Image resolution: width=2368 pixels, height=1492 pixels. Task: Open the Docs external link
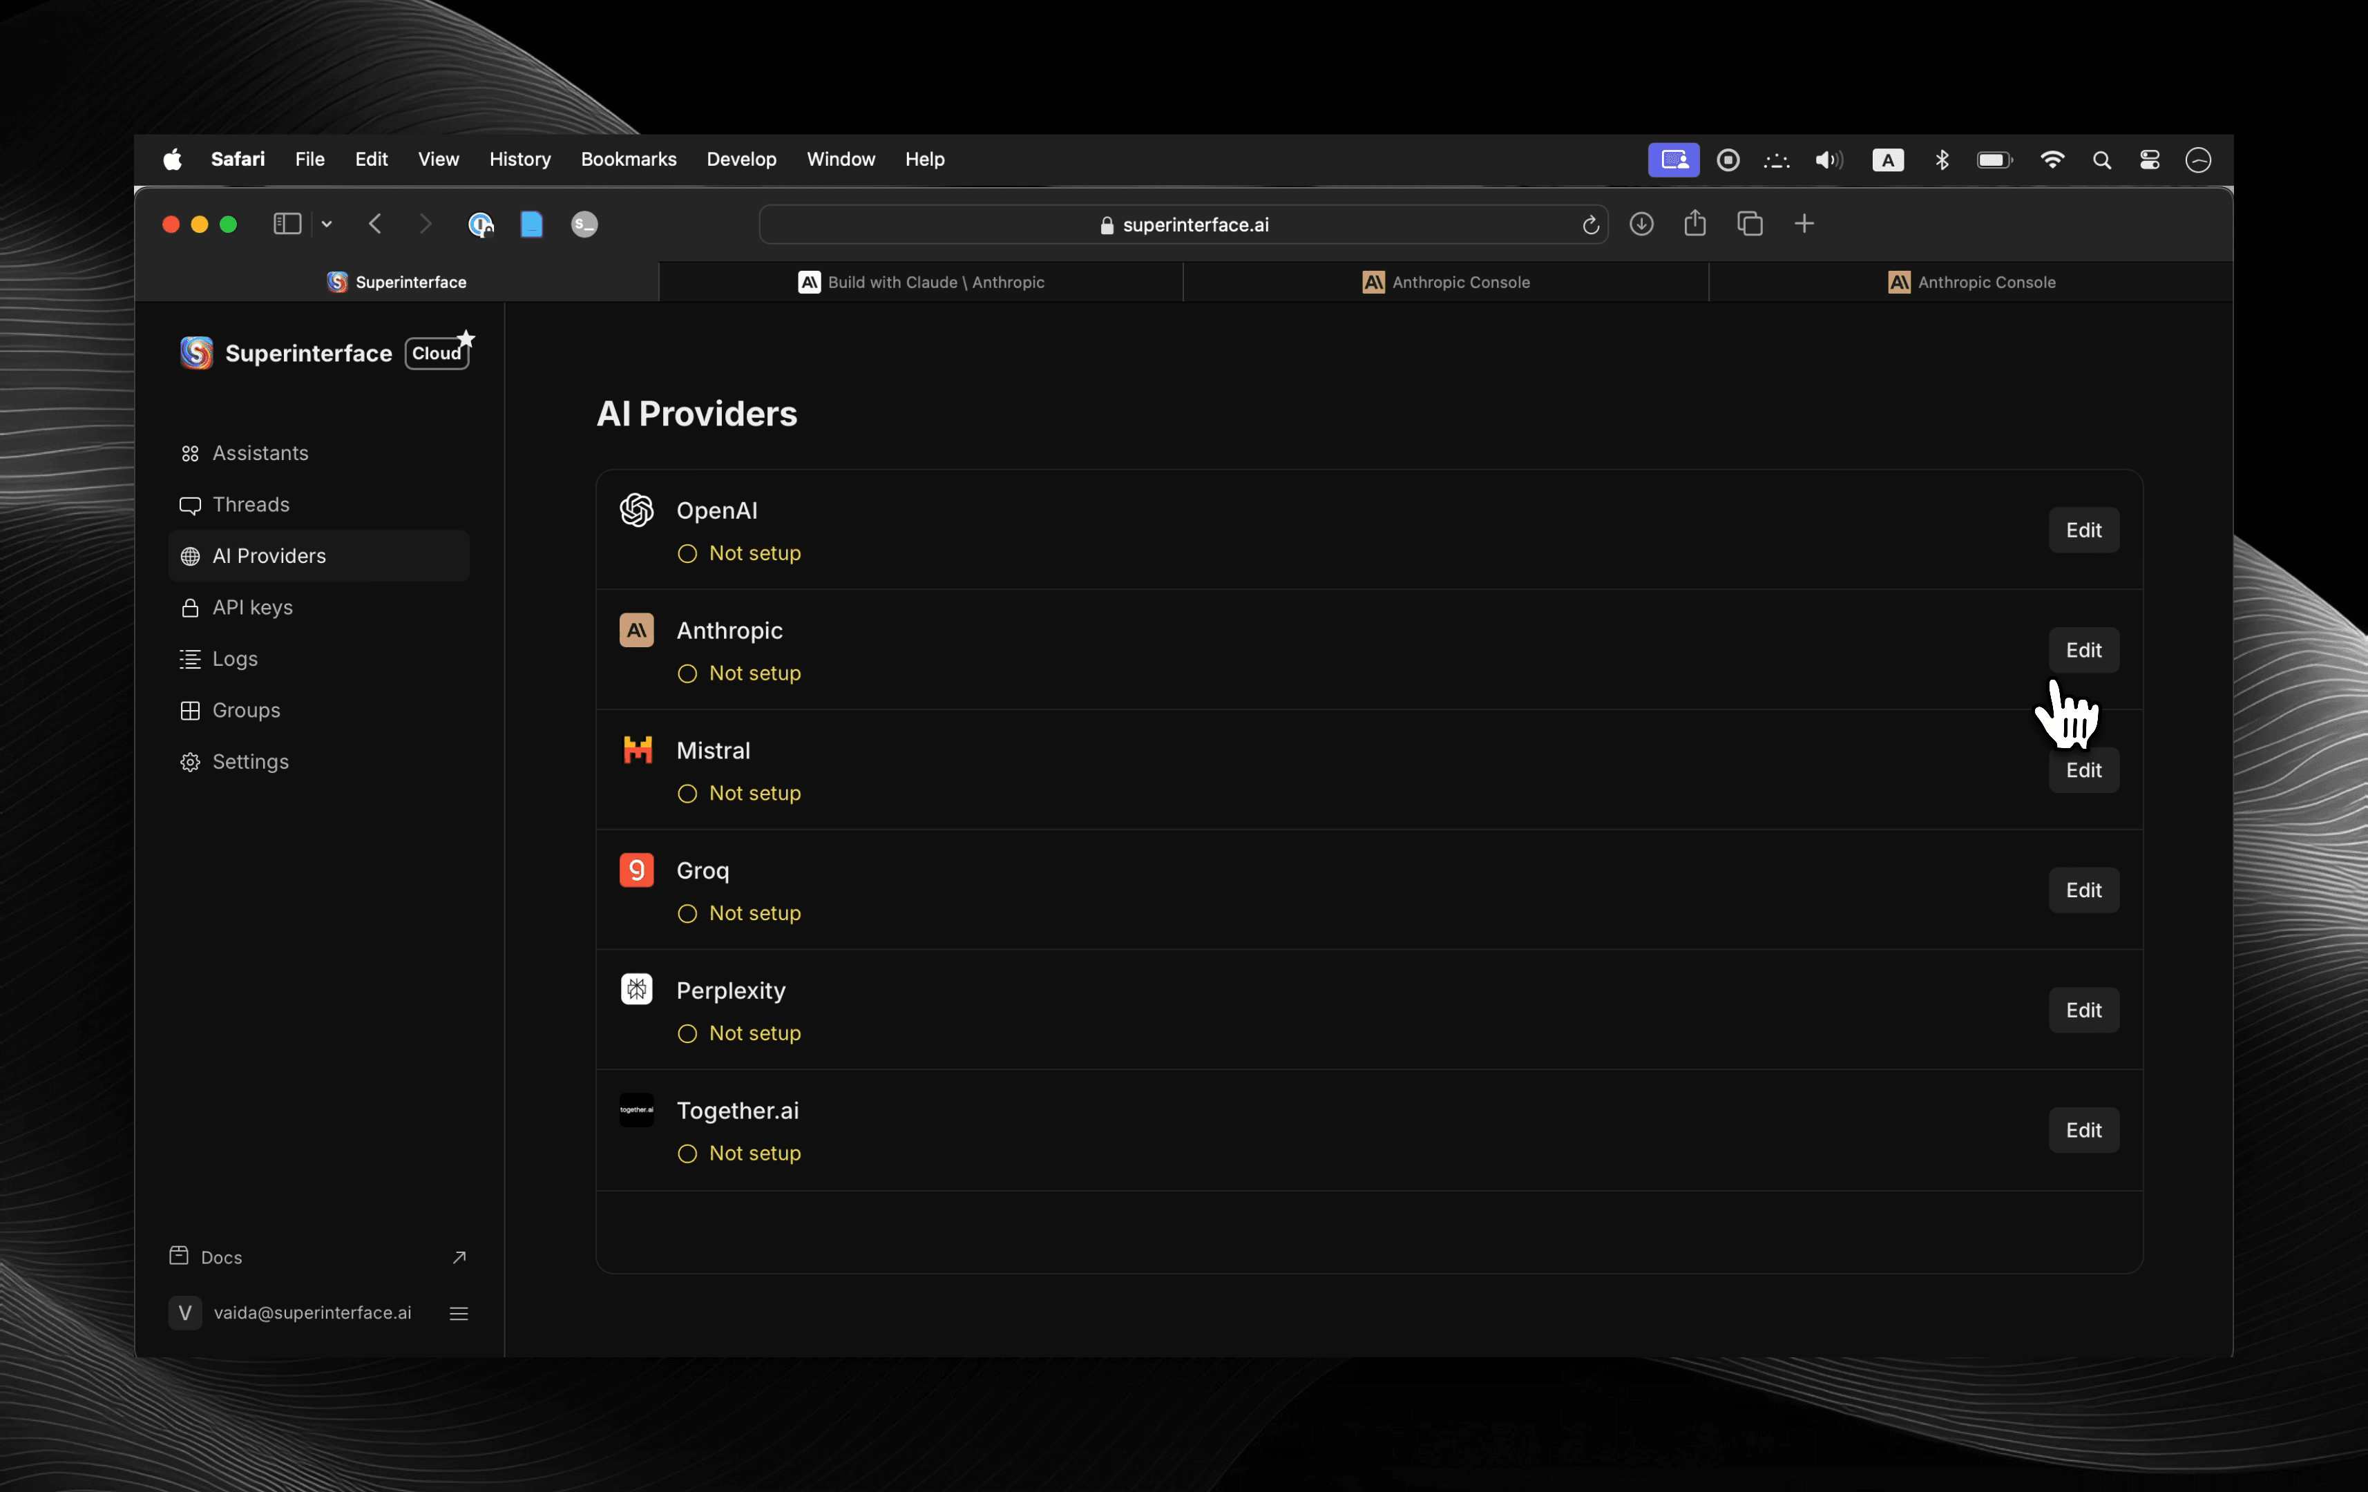click(318, 1257)
